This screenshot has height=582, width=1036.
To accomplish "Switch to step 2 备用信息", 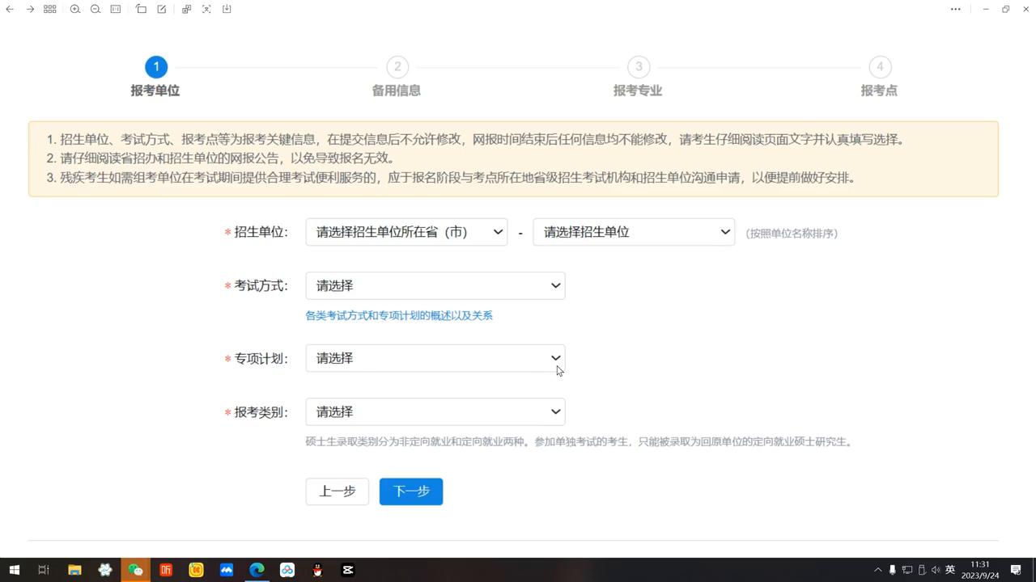I will 397,66.
